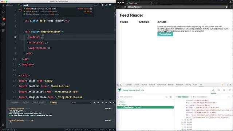Open the terminal shell selector dropdown

[x=82, y=103]
